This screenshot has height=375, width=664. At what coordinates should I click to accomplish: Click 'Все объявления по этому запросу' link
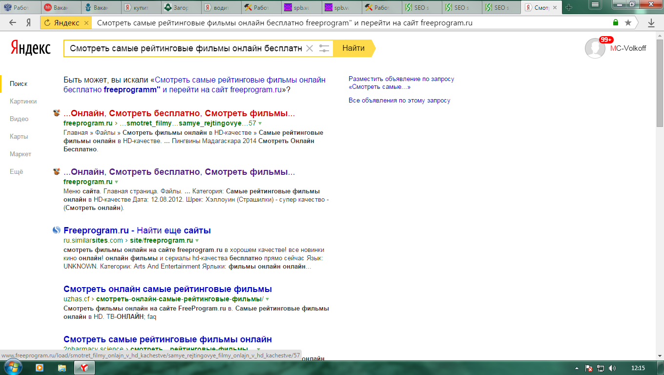point(399,100)
